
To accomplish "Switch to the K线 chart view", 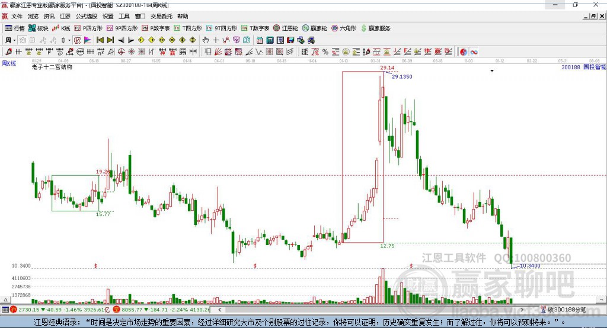I will (61, 28).
